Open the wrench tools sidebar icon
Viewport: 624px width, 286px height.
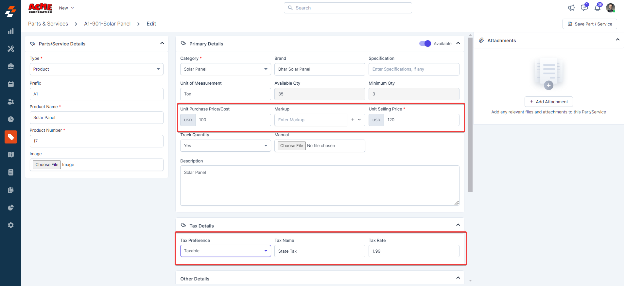tap(11, 49)
